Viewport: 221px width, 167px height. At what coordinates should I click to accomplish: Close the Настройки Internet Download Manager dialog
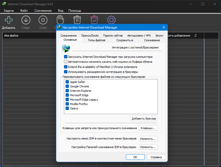(x=164, y=27)
